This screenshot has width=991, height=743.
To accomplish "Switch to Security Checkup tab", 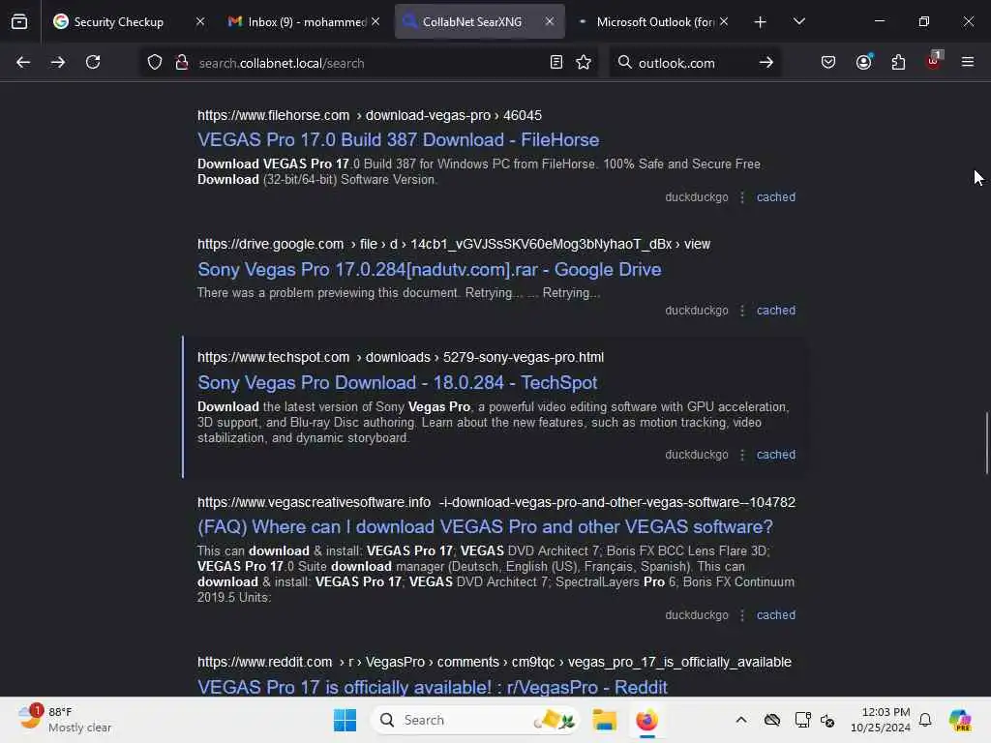I will [118, 21].
